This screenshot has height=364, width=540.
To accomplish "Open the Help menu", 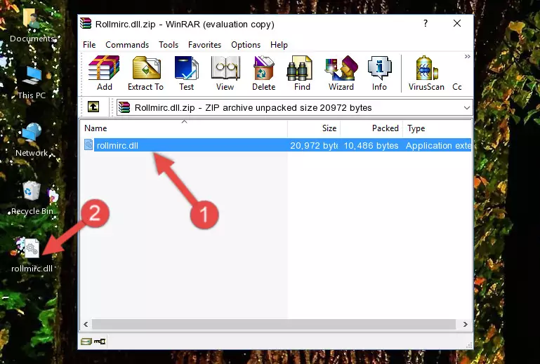I will (x=279, y=45).
